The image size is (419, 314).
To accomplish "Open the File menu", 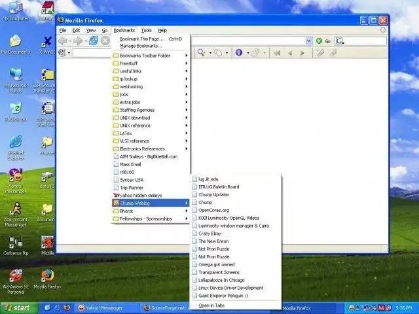I will tap(63, 31).
